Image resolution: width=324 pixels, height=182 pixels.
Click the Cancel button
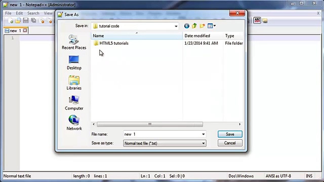(230, 143)
